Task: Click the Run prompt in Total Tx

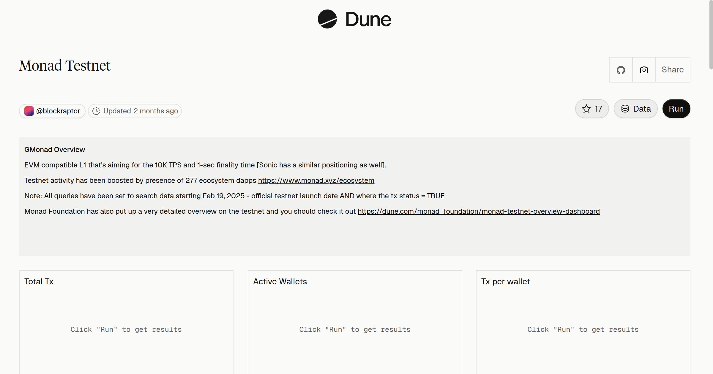Action: (126, 329)
